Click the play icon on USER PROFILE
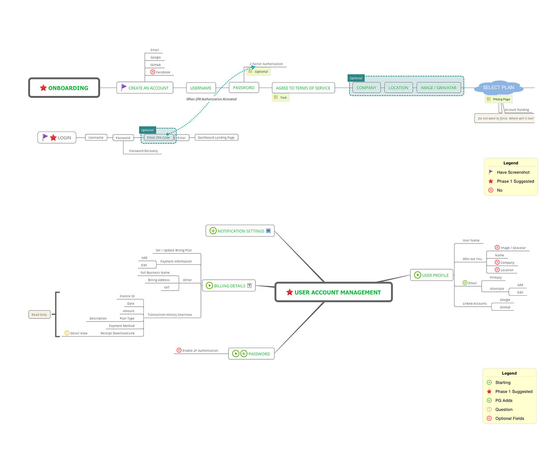558x470 pixels. click(x=417, y=275)
